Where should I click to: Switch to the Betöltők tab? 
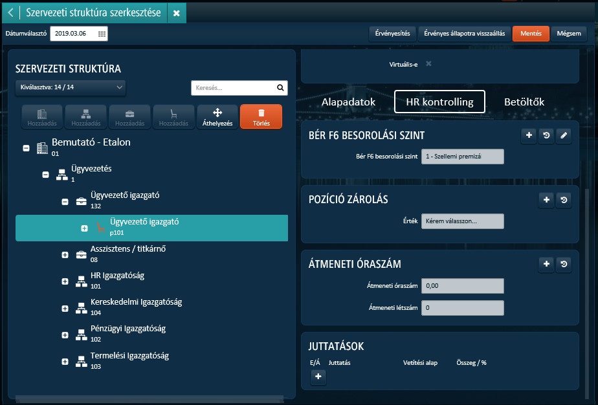524,102
